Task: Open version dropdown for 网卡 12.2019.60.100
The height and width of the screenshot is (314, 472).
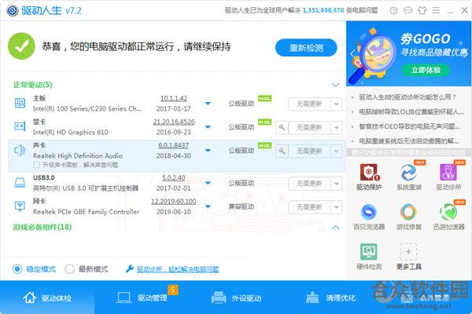Action: coord(208,206)
